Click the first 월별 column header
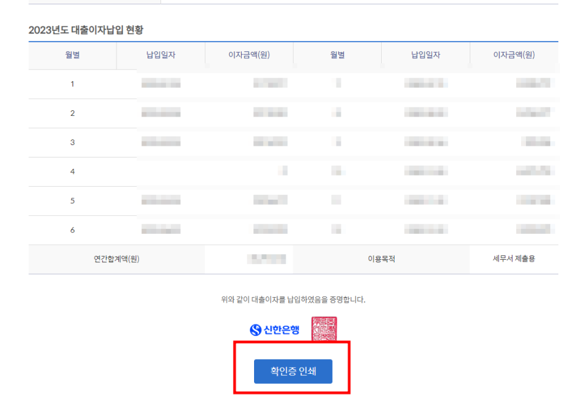580x395 pixels. [x=72, y=55]
